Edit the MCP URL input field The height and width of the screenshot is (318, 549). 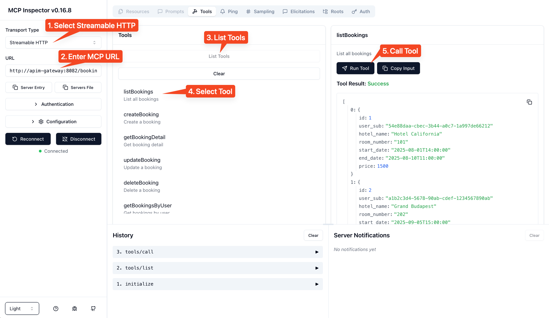coord(53,70)
